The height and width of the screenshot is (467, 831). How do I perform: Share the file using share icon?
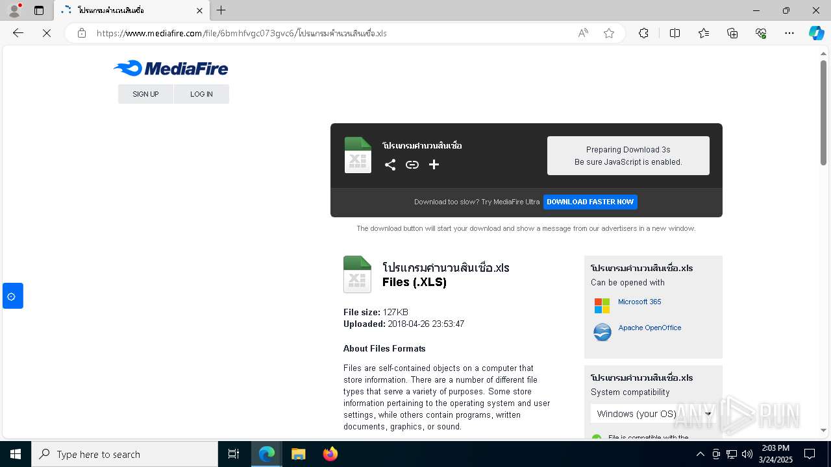click(x=390, y=165)
